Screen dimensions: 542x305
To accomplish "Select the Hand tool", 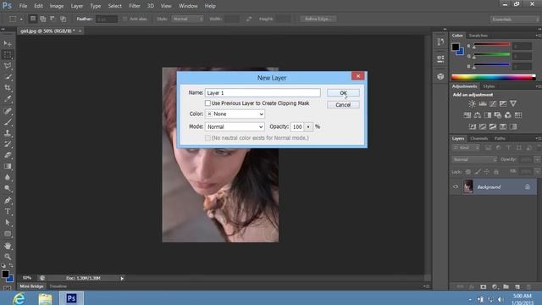I will [x=8, y=246].
